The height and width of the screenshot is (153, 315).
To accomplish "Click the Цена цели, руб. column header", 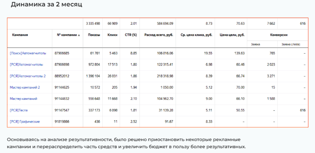I will coord(232,35).
